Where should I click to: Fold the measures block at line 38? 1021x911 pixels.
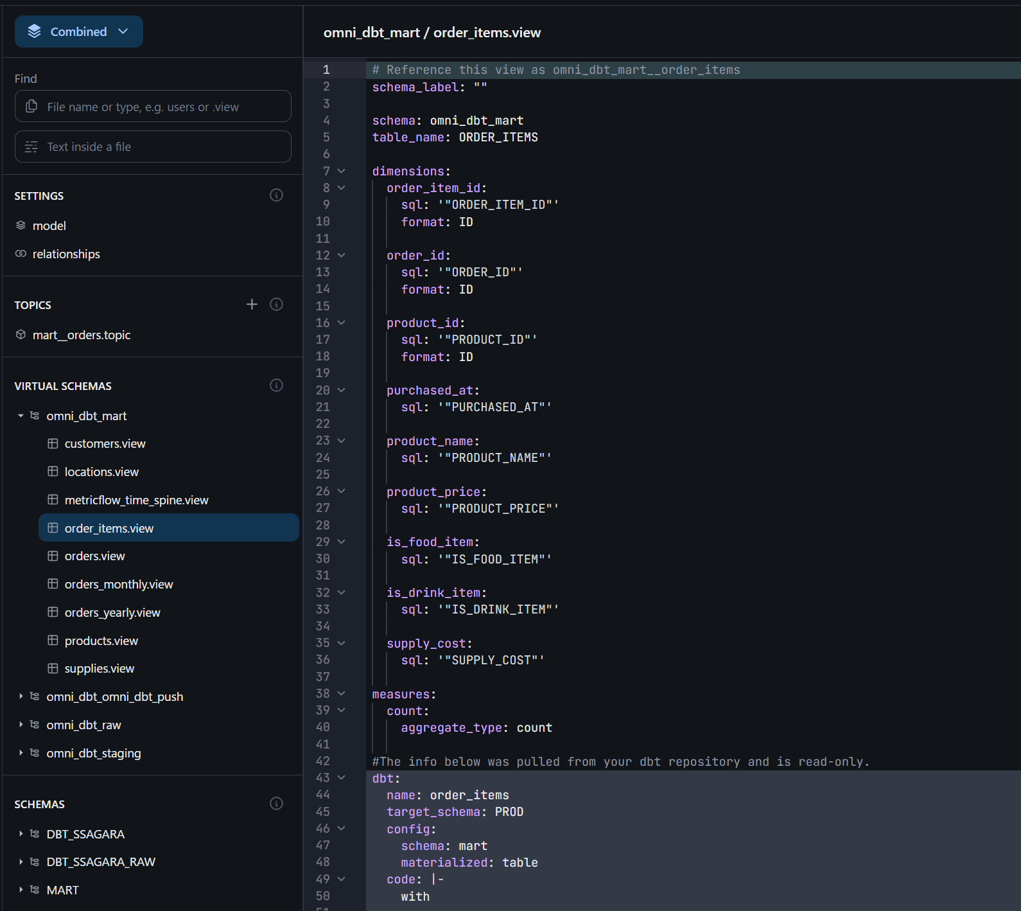(342, 694)
